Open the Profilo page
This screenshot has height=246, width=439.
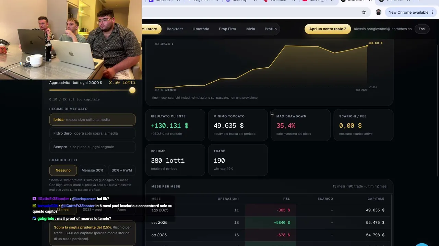271,29
